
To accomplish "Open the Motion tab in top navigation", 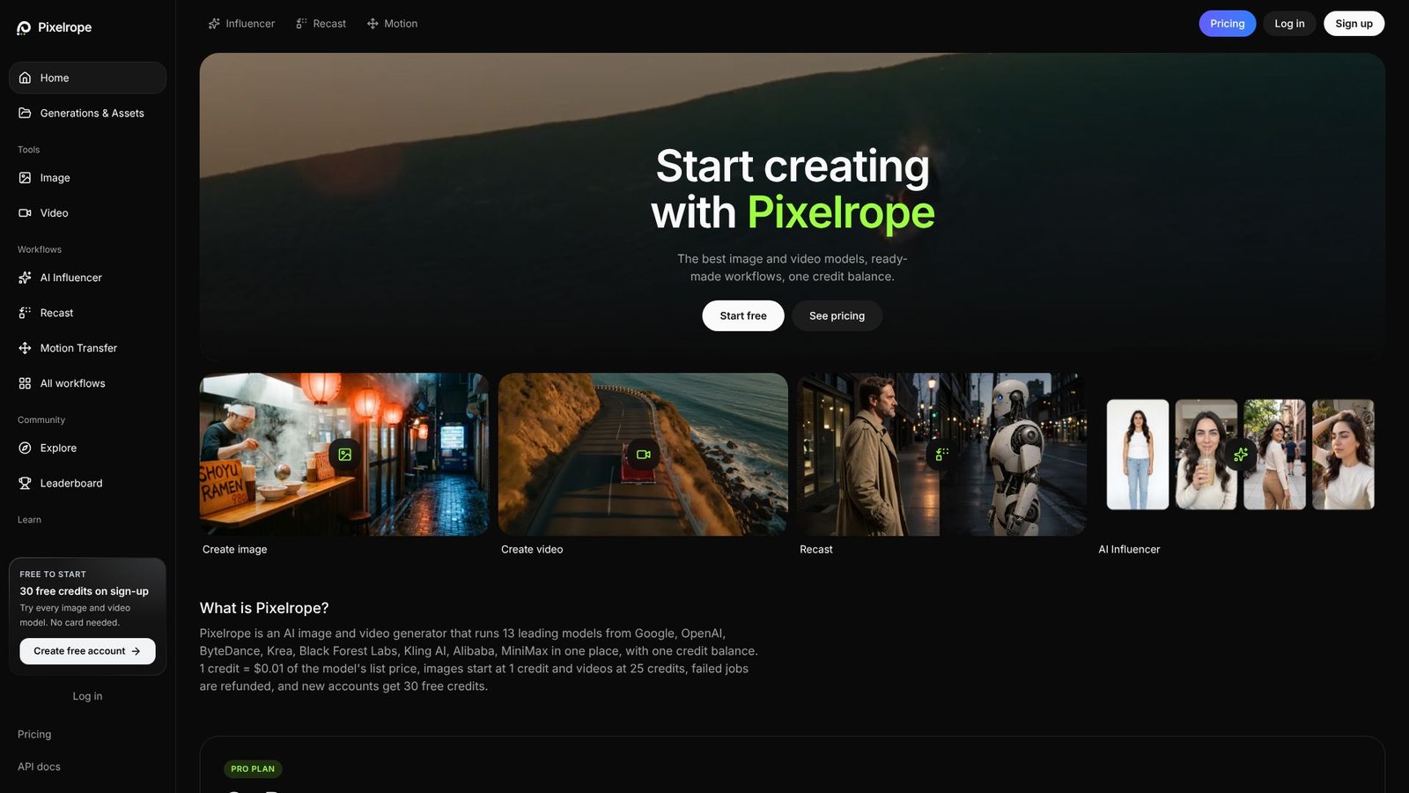I will pyautogui.click(x=392, y=24).
